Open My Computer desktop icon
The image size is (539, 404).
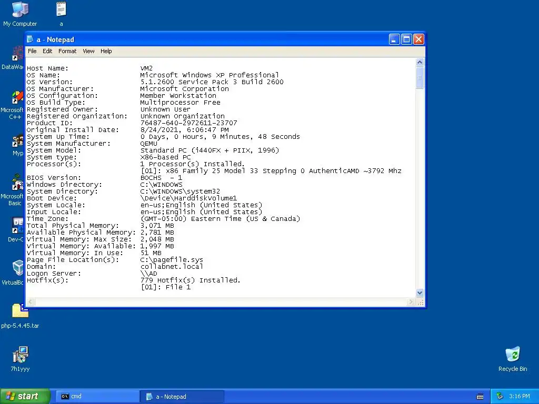click(20, 14)
